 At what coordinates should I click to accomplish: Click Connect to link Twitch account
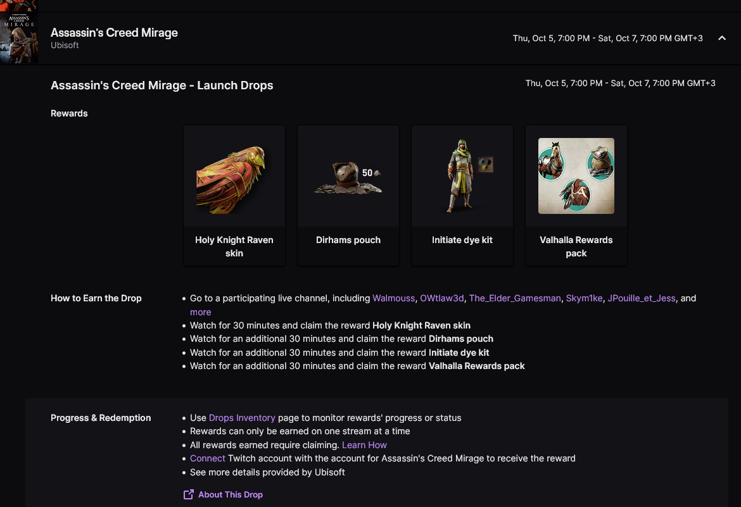click(208, 458)
